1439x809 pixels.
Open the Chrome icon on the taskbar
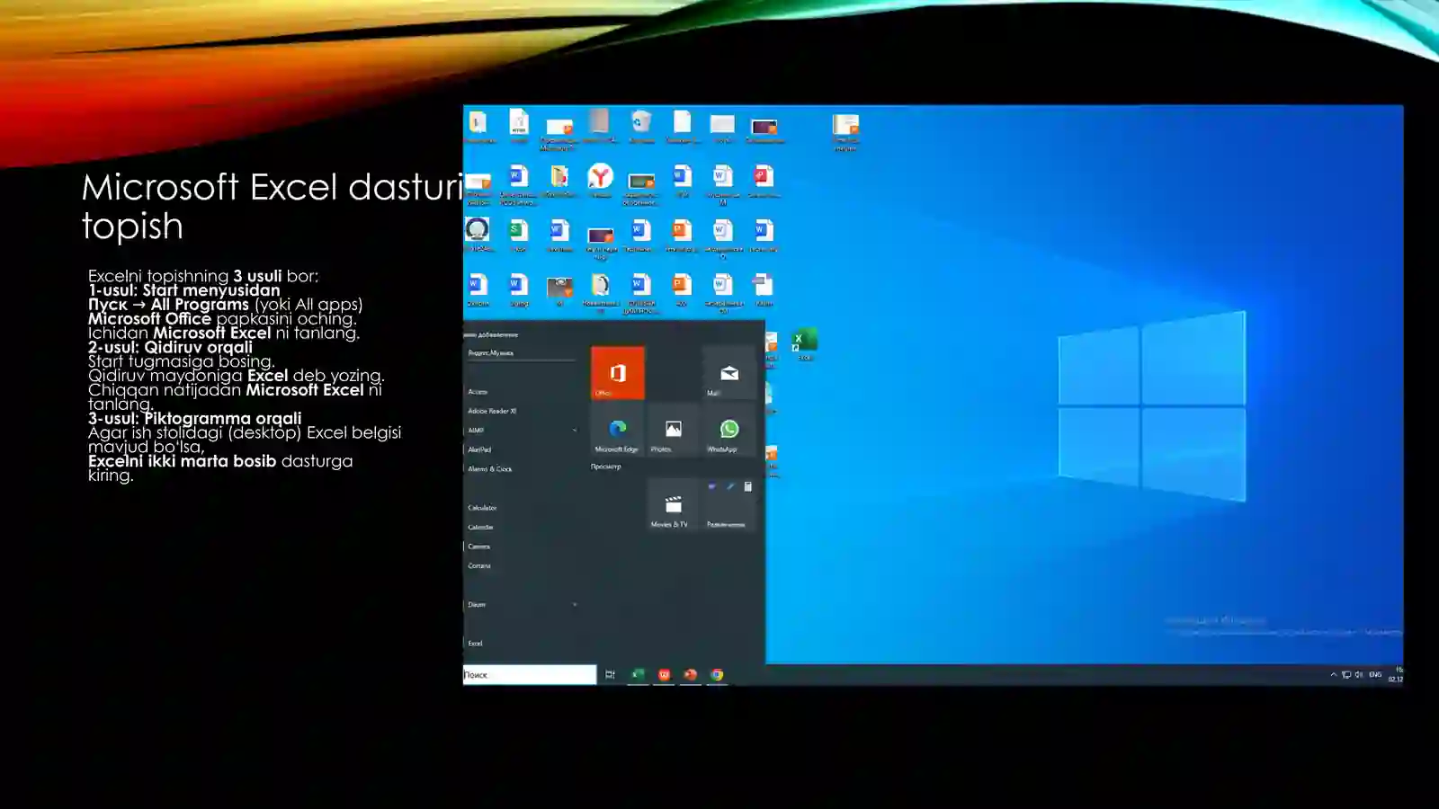[717, 674]
